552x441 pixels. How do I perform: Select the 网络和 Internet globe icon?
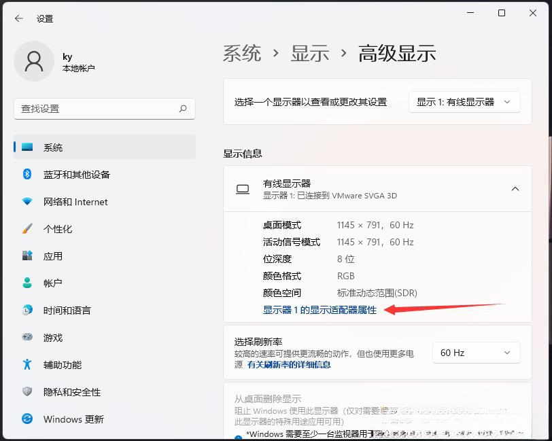pyautogui.click(x=26, y=202)
